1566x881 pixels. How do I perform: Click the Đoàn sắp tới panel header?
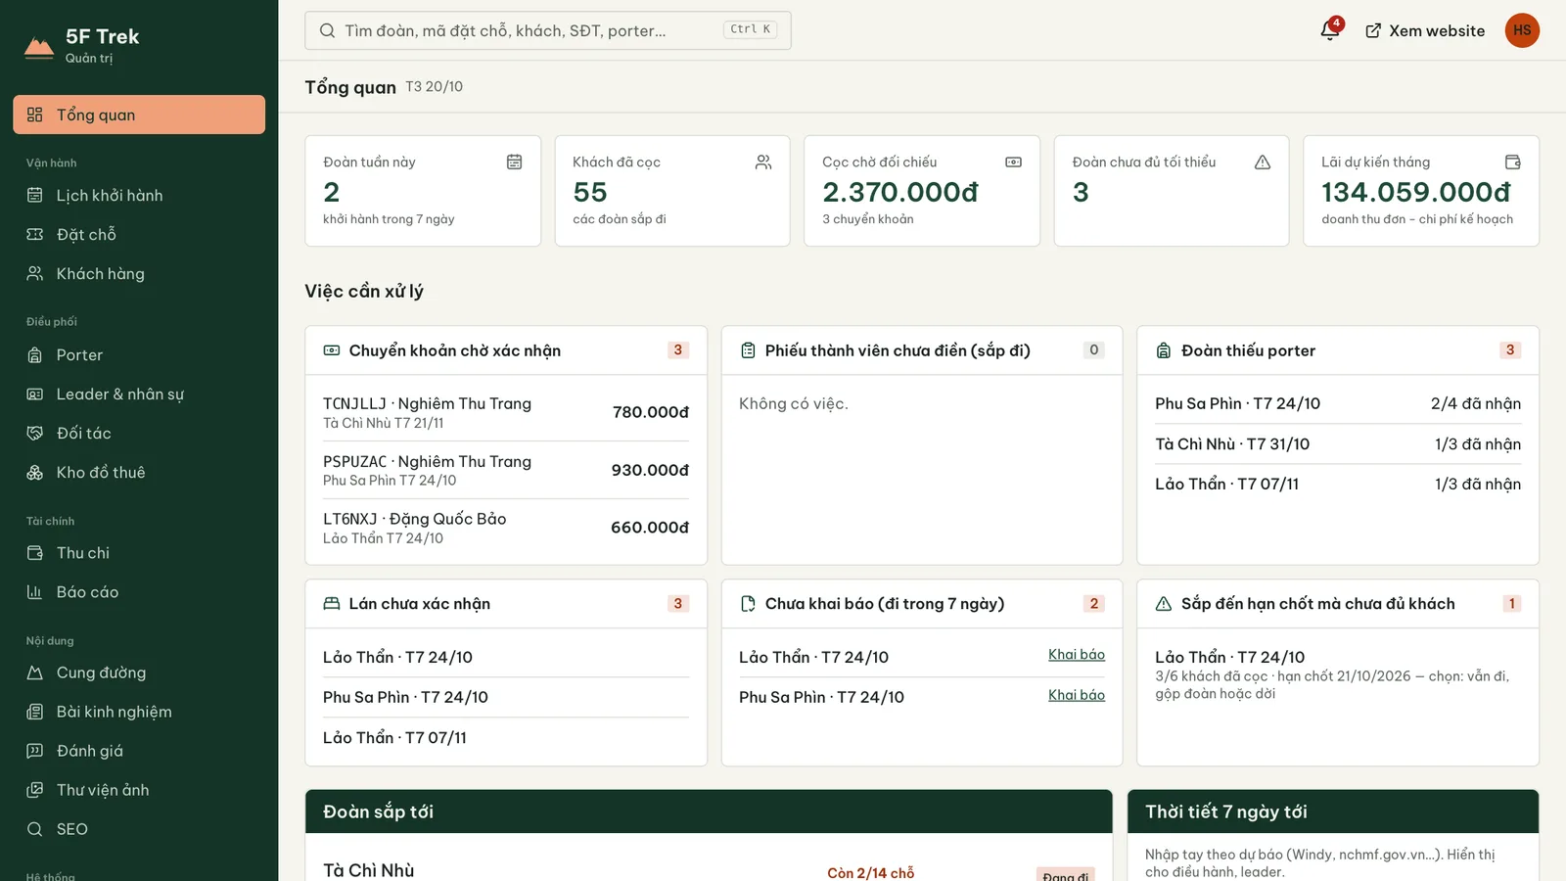click(x=709, y=811)
